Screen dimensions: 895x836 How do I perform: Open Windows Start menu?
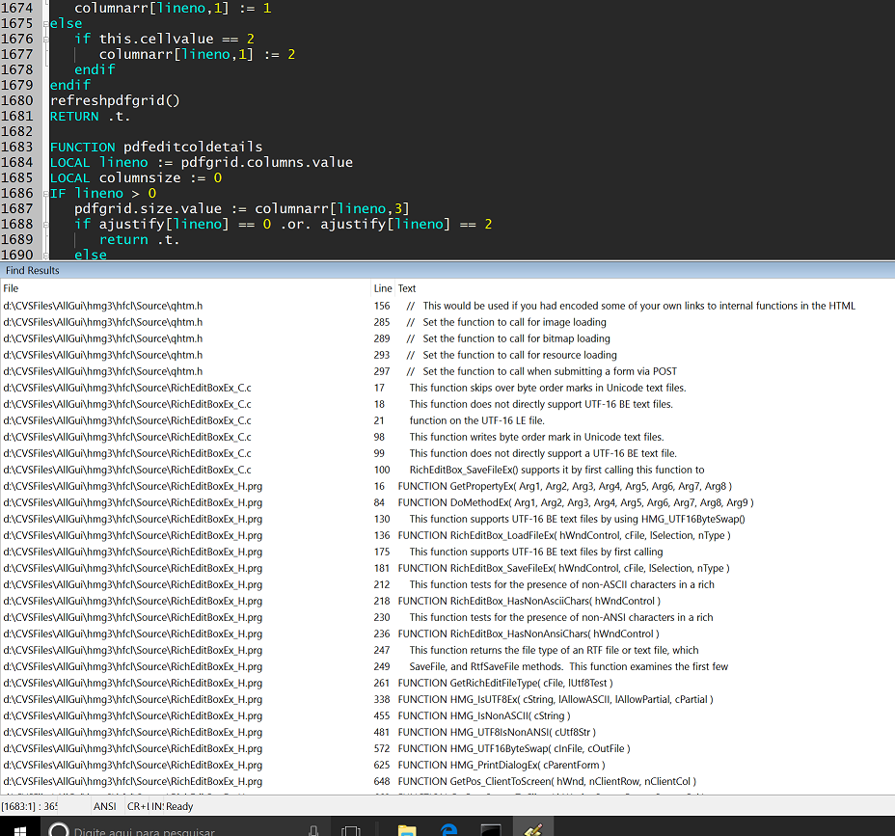pos(20,829)
